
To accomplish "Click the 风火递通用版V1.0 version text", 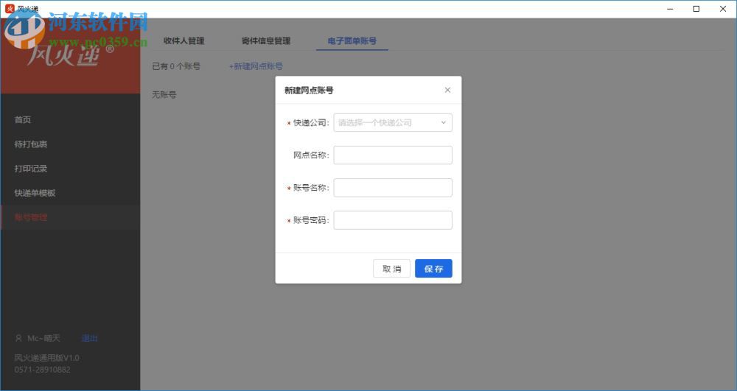I will pos(47,358).
